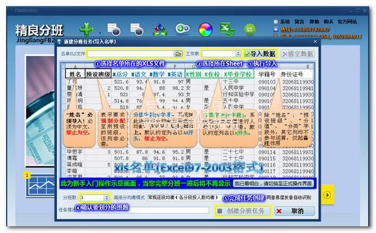This screenshot has width=376, height=233.
Task: Click the 名单XLS文件 path input field
Action: (x=130, y=54)
